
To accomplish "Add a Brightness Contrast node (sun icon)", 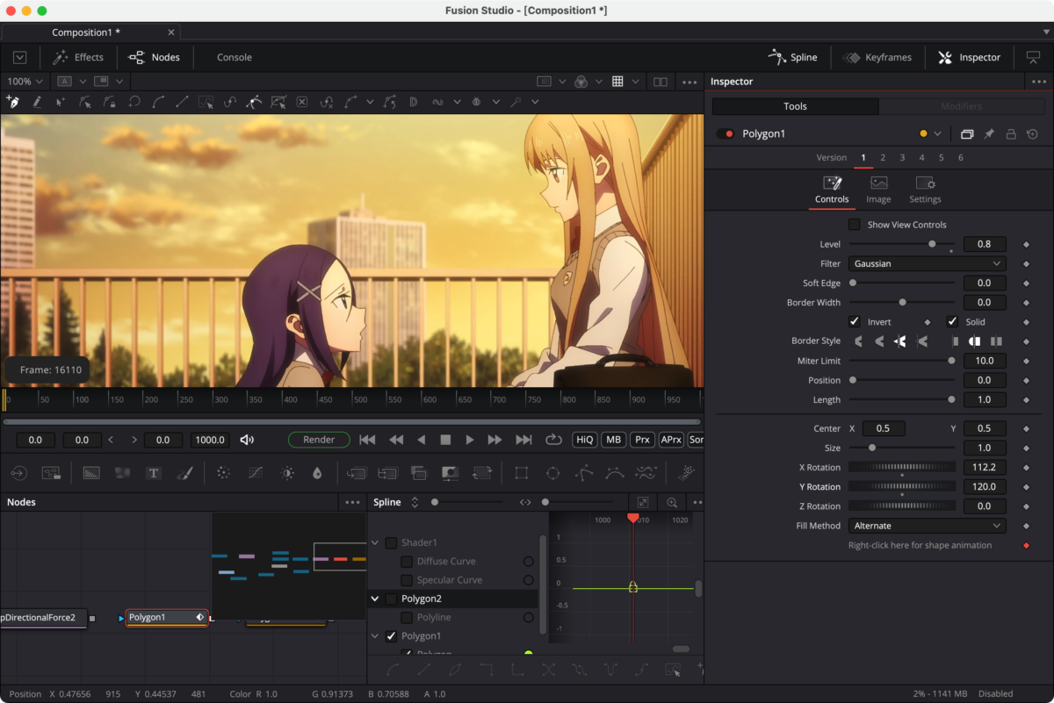I will coord(287,473).
